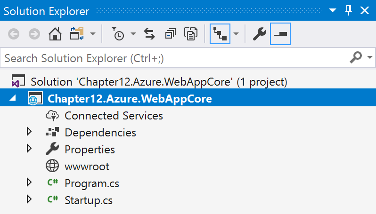Image resolution: width=376 pixels, height=214 pixels.
Task: Select the Startup.cs file
Action: tap(89, 200)
